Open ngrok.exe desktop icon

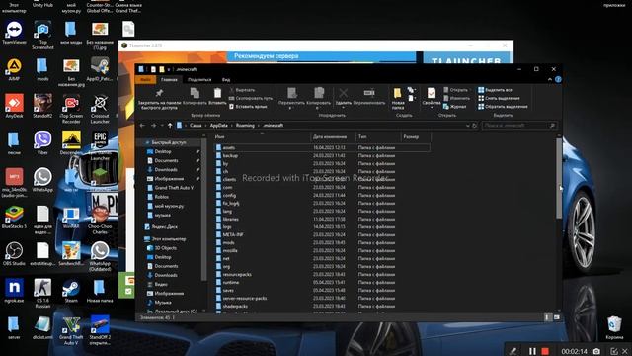tap(14, 291)
